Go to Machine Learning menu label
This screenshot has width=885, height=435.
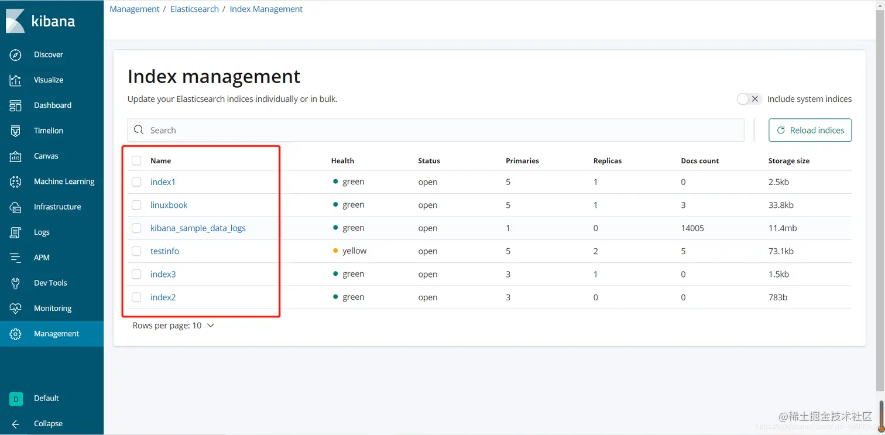[x=64, y=181]
